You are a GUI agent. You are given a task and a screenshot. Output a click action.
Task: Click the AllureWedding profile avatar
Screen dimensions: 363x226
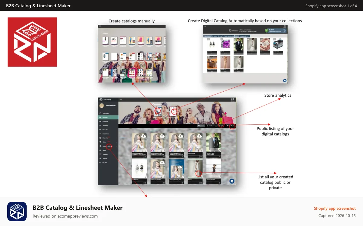pyautogui.click(x=102, y=105)
